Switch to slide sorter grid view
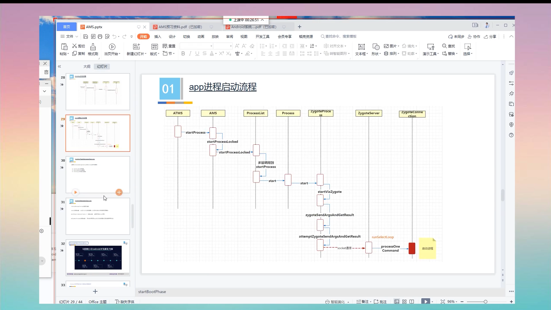 pos(404,302)
